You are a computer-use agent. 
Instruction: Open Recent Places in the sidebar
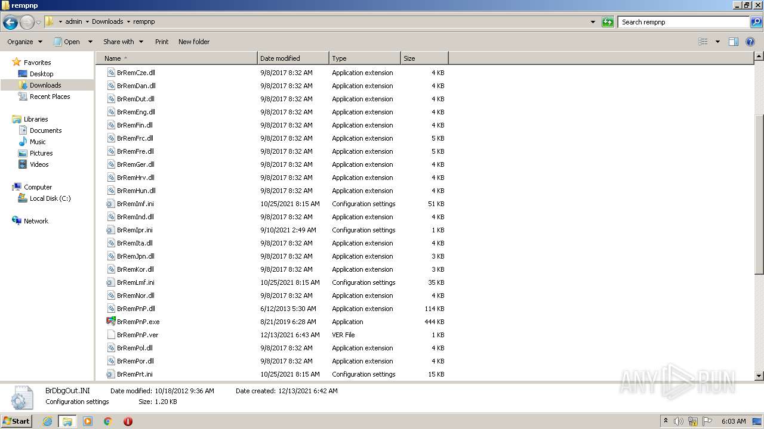pos(50,97)
